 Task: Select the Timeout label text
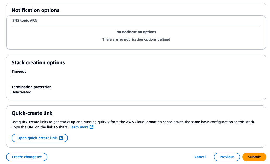[19, 71]
